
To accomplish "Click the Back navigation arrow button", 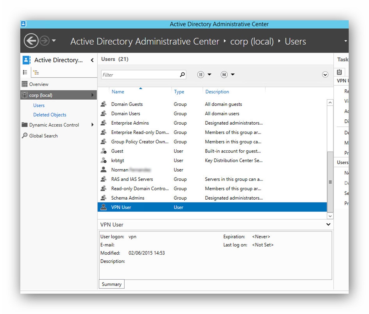I will click(x=31, y=41).
